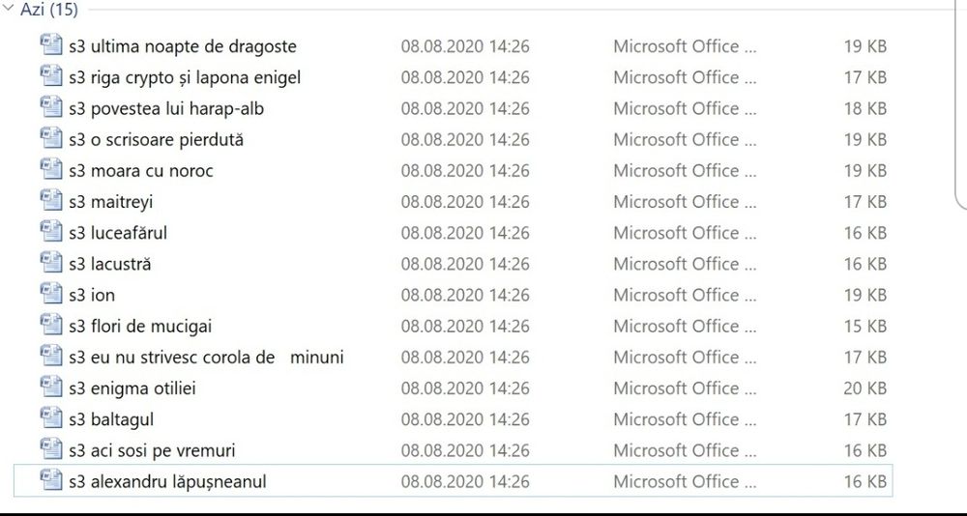Click the maitreyi document icon

51,201
